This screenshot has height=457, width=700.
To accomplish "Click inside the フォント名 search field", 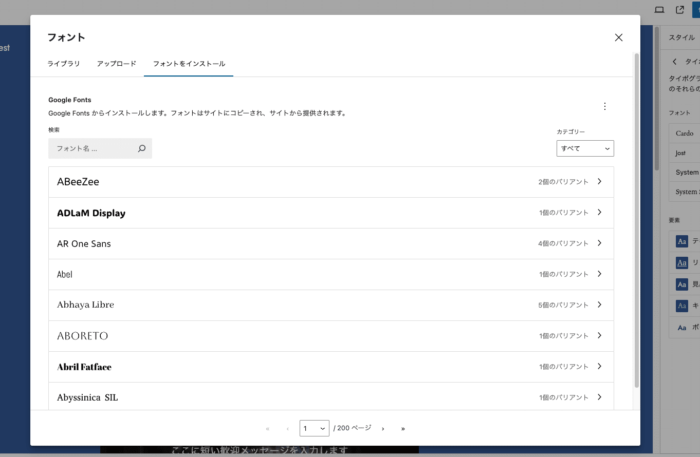I will click(93, 148).
